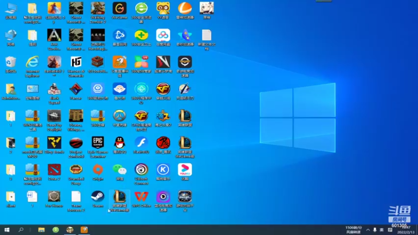The image size is (418, 235).
Task: Launch WPS Office shortcut
Action: pyautogui.click(x=141, y=199)
